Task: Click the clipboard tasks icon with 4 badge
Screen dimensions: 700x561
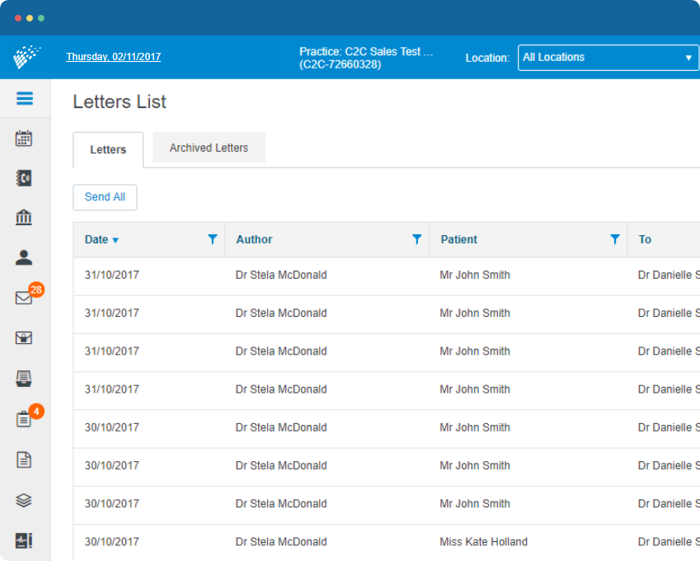Action: (x=24, y=418)
